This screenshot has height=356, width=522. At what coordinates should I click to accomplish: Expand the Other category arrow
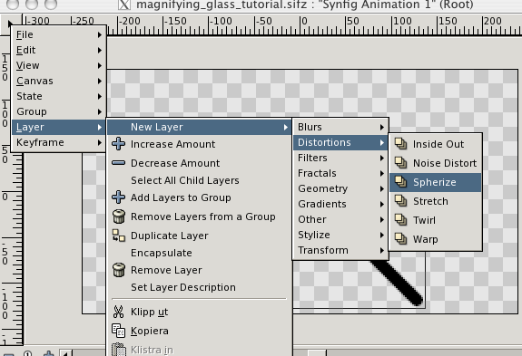382,219
